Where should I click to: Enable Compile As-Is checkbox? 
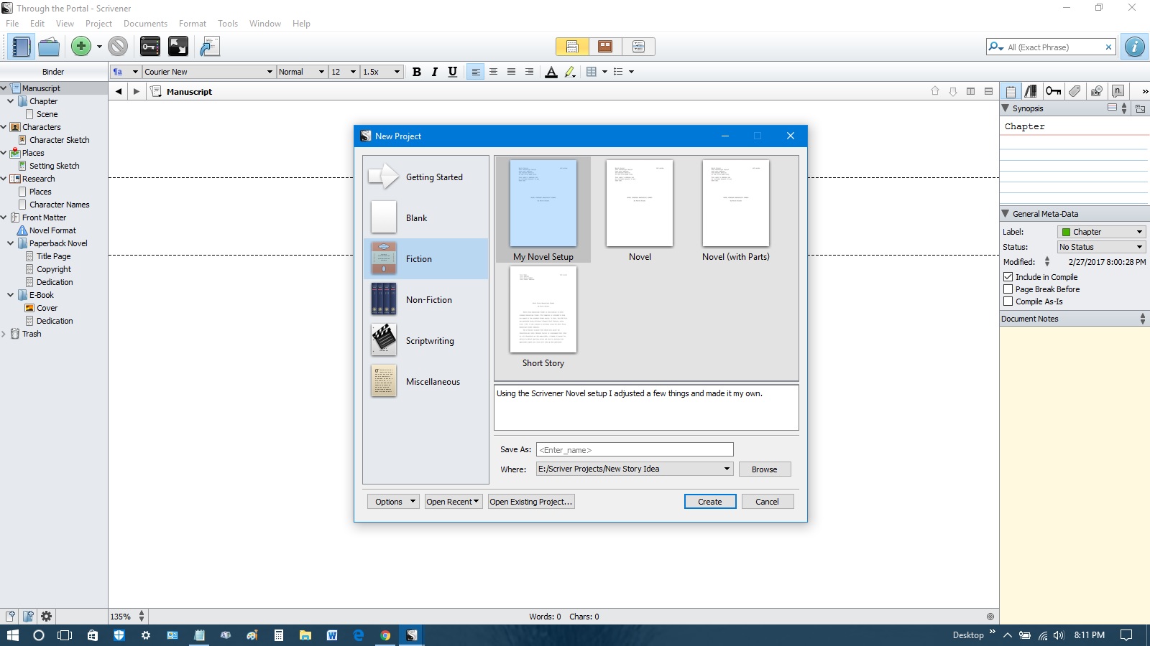click(1008, 301)
